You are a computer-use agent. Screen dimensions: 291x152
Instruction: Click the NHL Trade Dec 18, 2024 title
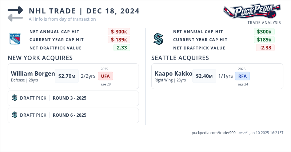pyautogui.click(x=84, y=11)
